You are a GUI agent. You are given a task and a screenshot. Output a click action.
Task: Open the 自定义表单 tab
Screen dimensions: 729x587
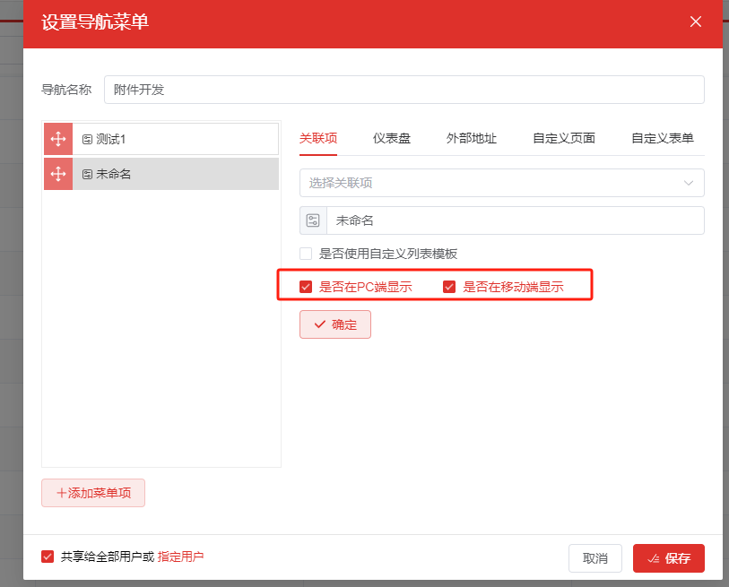pos(663,138)
